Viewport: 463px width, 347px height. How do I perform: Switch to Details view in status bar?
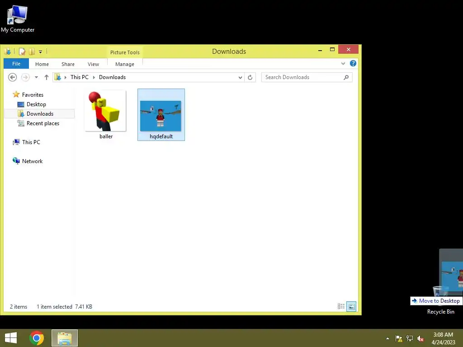[341, 307]
